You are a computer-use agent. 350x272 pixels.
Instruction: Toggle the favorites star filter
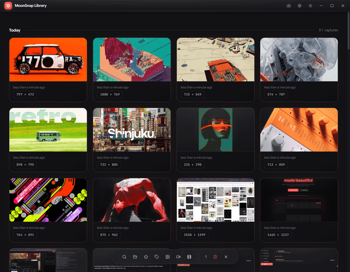(146, 257)
